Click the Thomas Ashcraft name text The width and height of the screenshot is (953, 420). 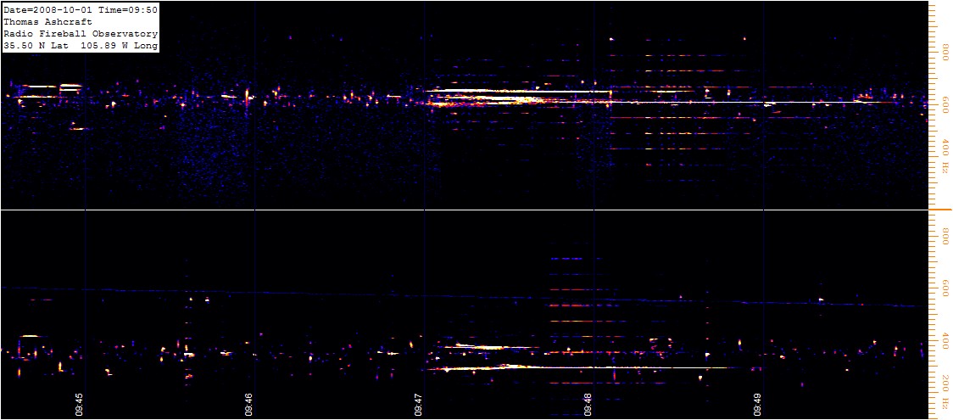tap(48, 21)
